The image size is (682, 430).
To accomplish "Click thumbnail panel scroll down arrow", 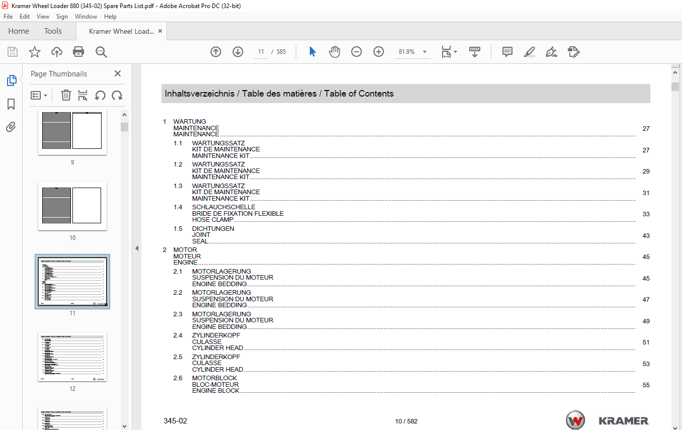I will click(124, 426).
